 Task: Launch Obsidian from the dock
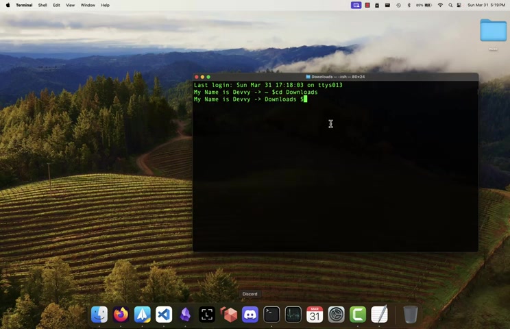coord(185,315)
